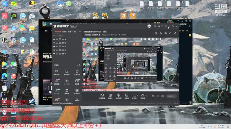
Task: Toggle visibility of 文本 1 layer
Action: point(54,46)
